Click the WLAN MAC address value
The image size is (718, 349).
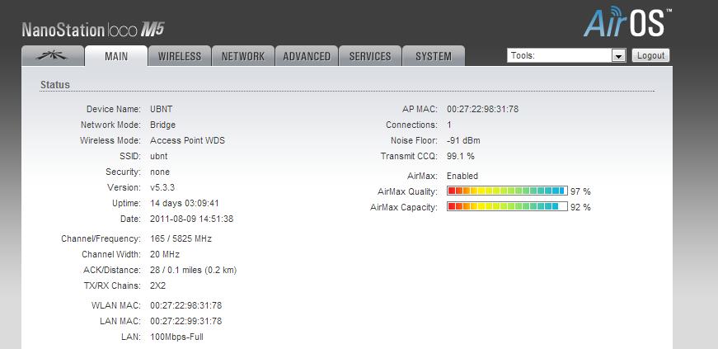click(x=185, y=305)
